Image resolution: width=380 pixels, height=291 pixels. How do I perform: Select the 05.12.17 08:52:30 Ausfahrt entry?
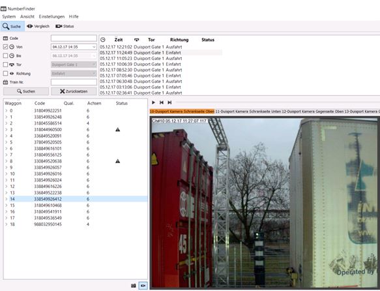coord(161,70)
